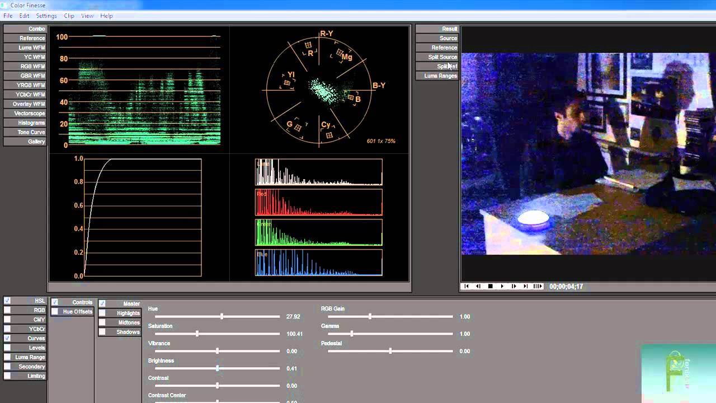This screenshot has height=403, width=716.
Task: Switch to the GBR WFM scope
Action: click(x=25, y=76)
